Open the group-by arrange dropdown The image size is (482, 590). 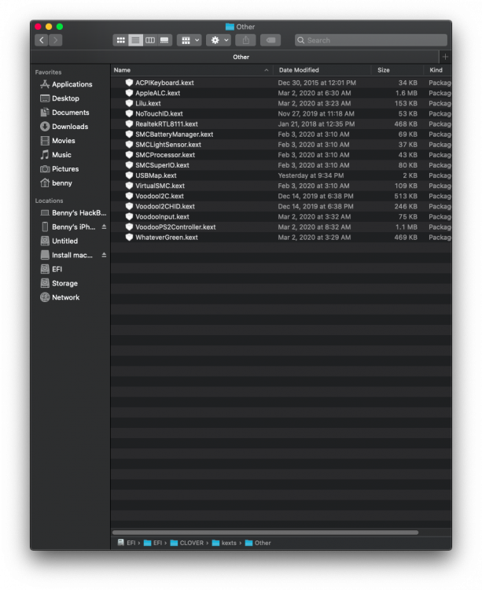(189, 40)
